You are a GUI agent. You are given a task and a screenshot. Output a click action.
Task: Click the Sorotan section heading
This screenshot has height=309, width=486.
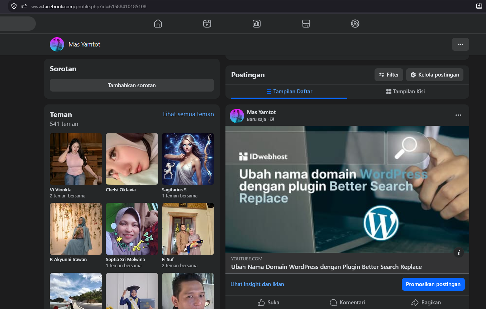(63, 69)
